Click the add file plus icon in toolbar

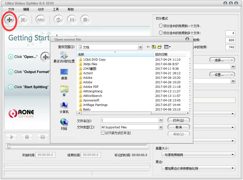coord(9,20)
